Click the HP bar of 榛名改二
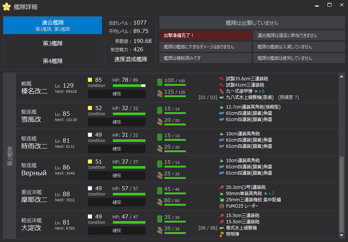Image resolution: width=348 pixels, height=242 pixels. [129, 85]
